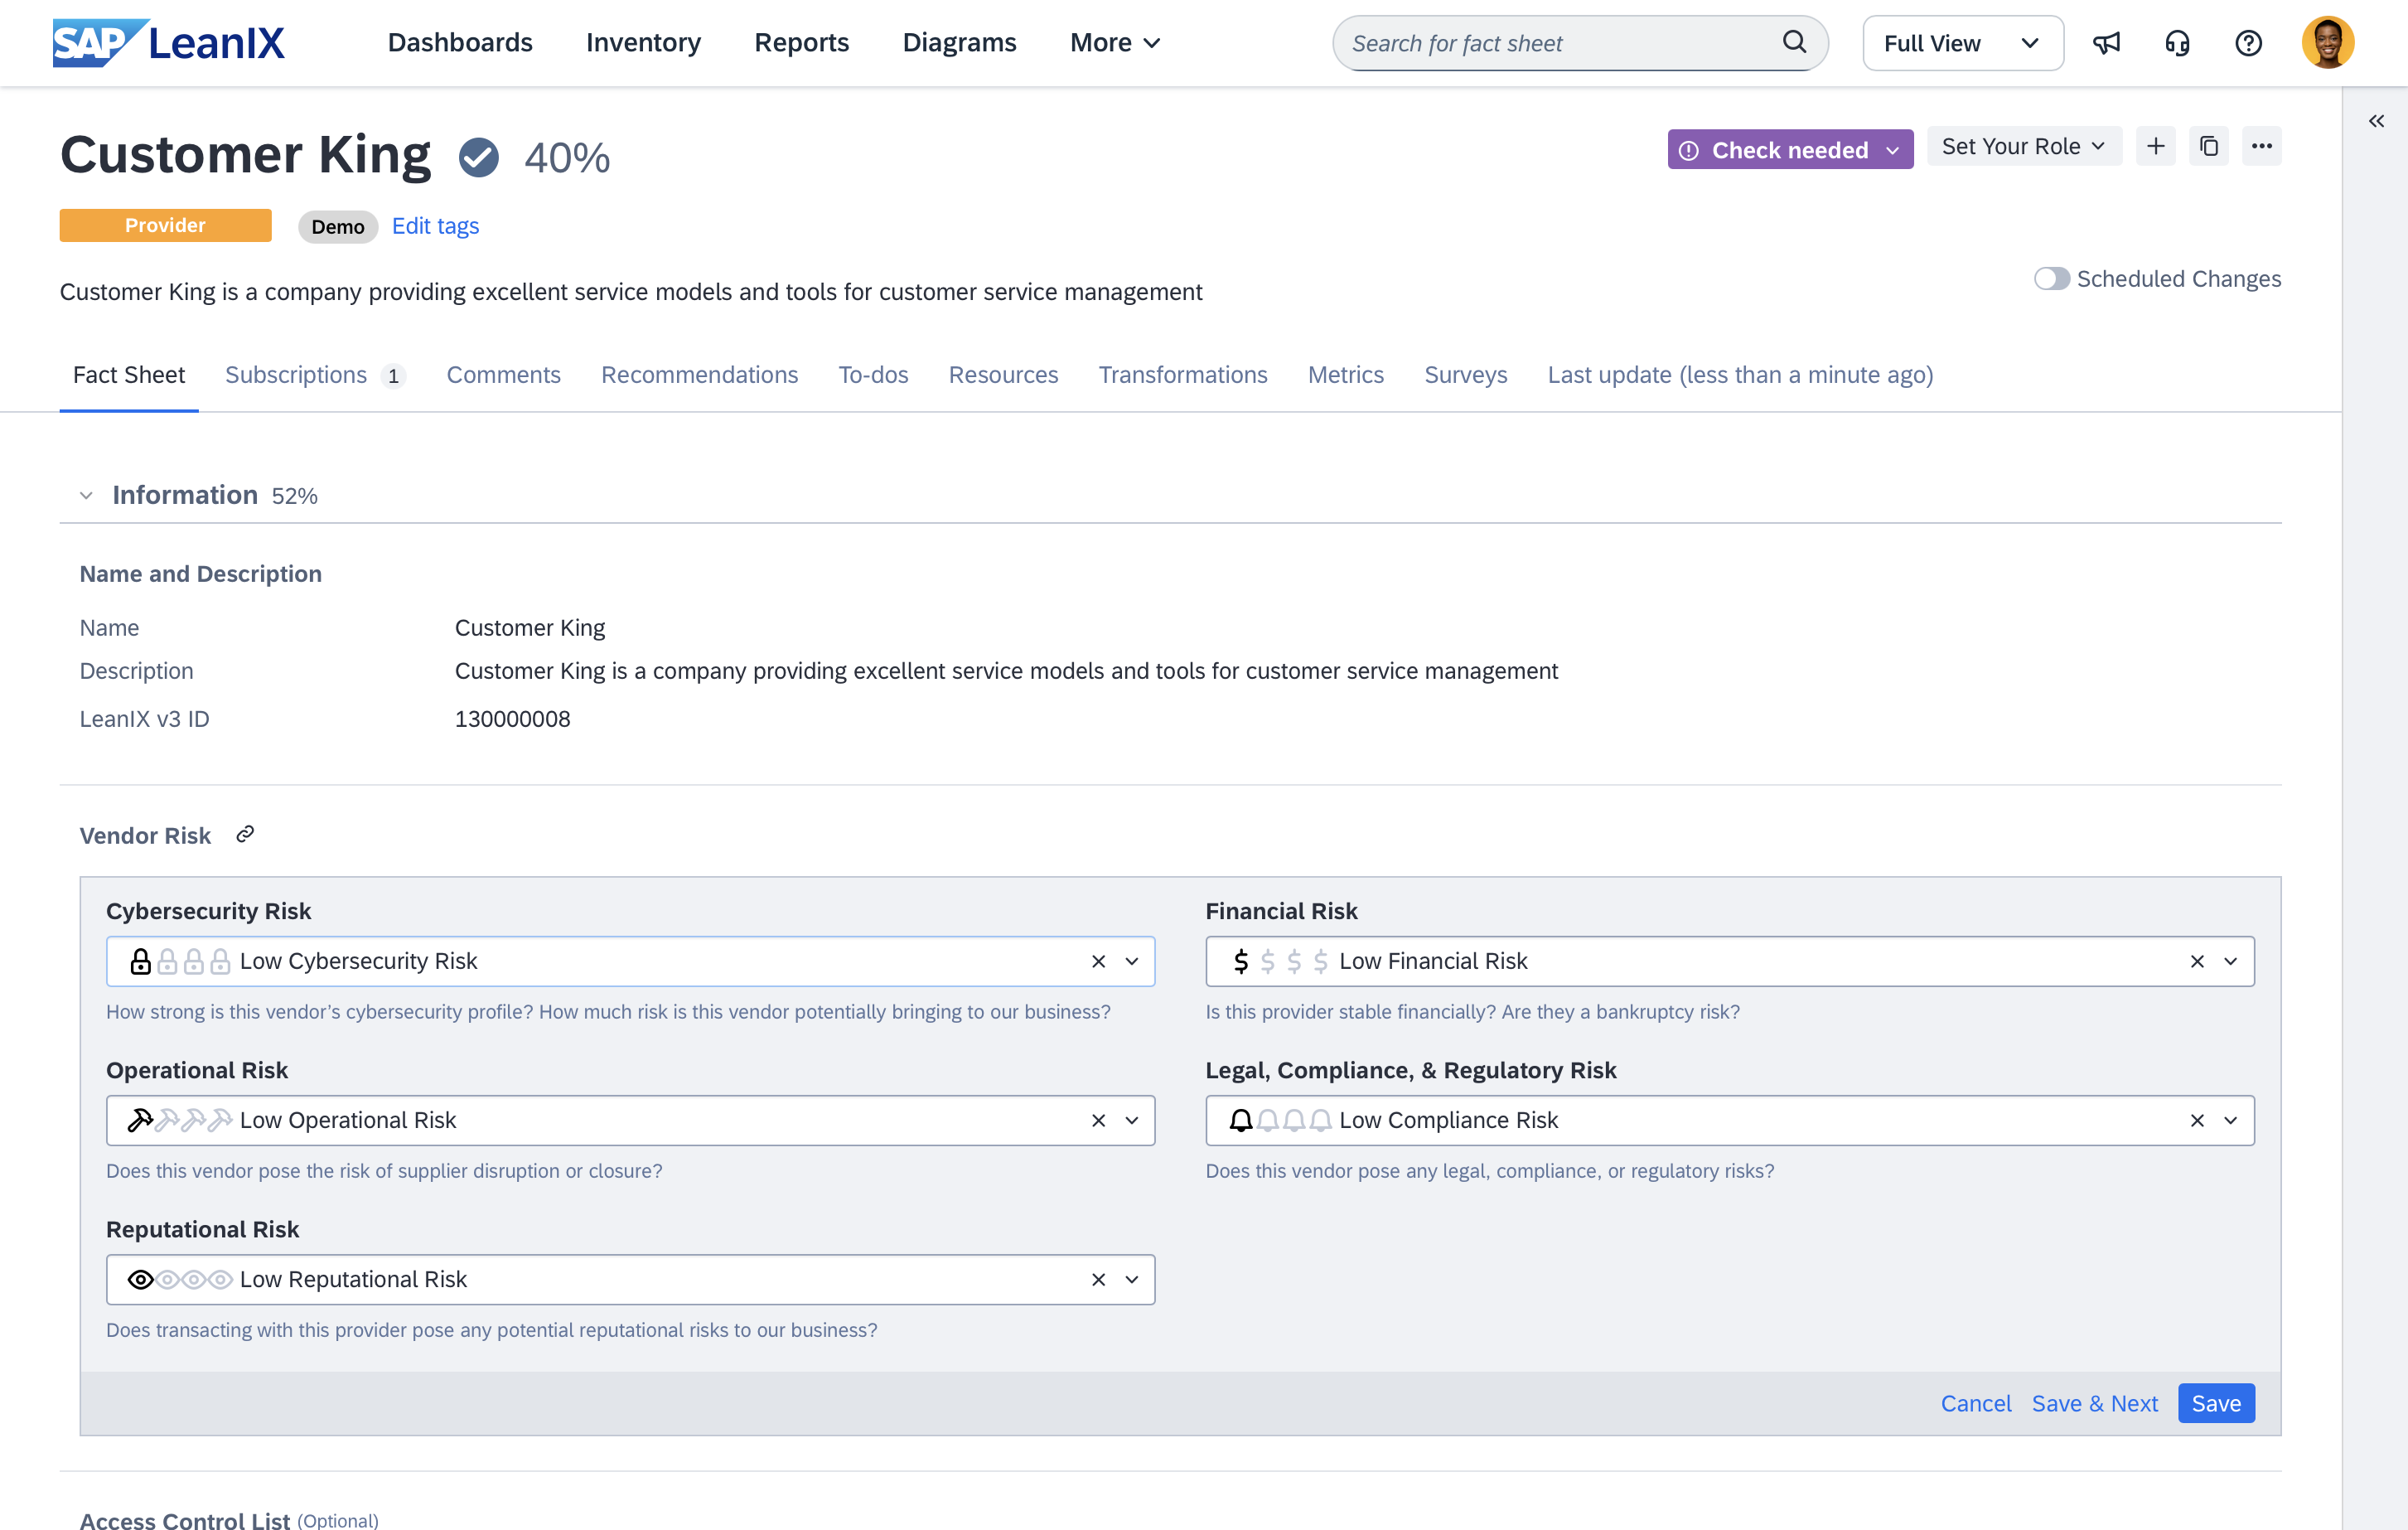Image resolution: width=2408 pixels, height=1530 pixels.
Task: Open the More navigation menu
Action: click(1115, 43)
